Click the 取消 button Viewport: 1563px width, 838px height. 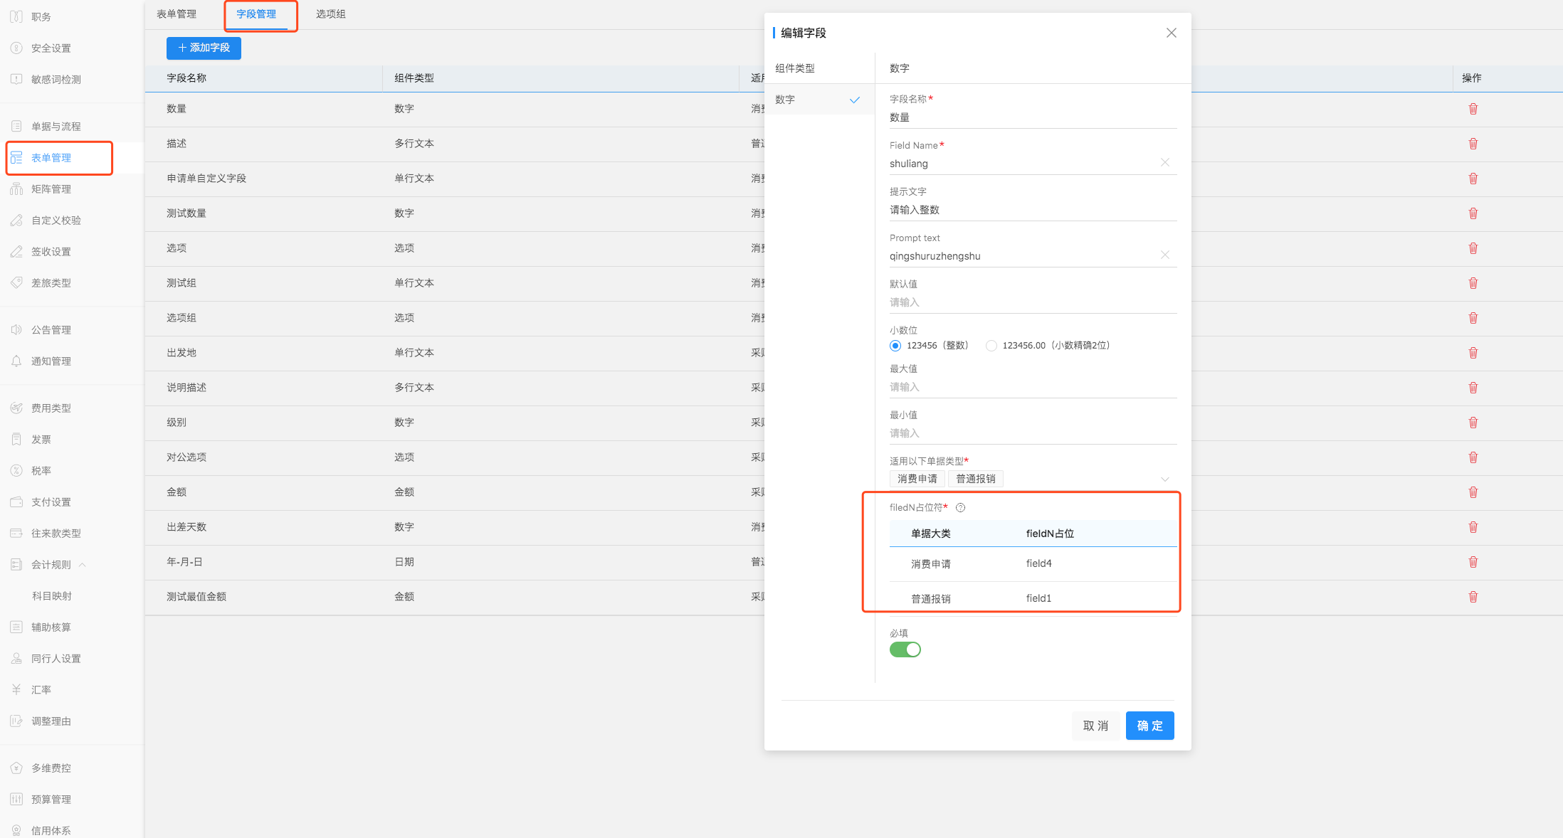pyautogui.click(x=1095, y=726)
